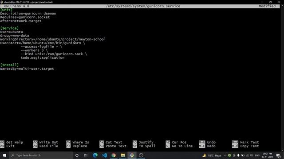Click the ^U Paste Text shortcut
This screenshot has height=159, width=284.
(x=113, y=146)
